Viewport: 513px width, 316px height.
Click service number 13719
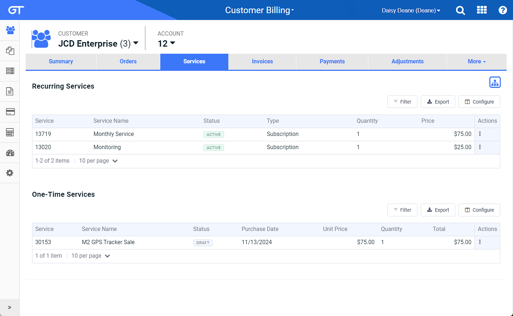click(43, 134)
